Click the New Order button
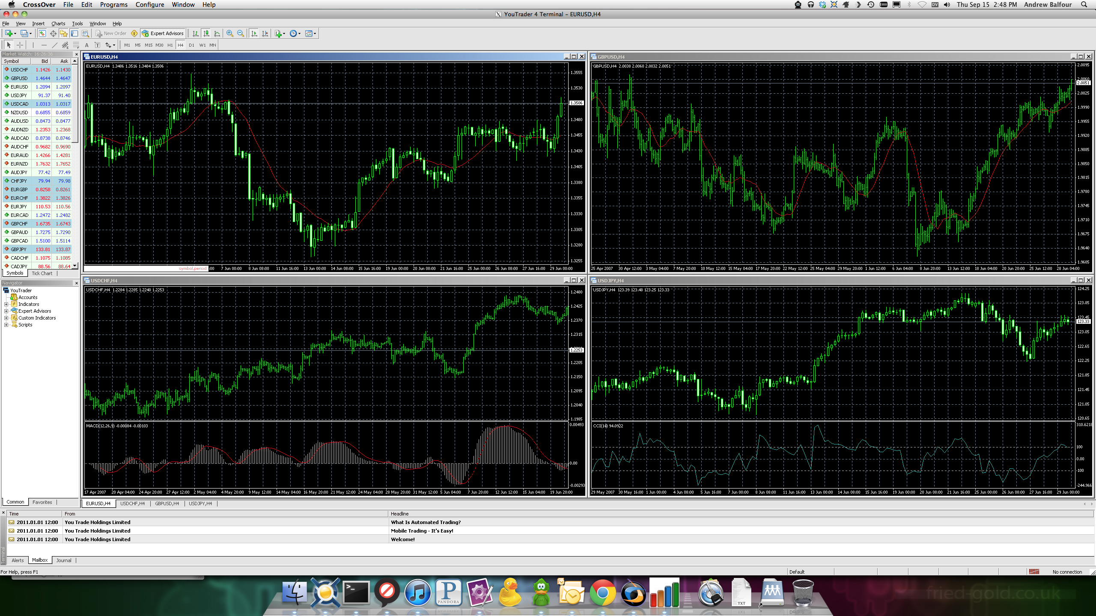The height and width of the screenshot is (616, 1096). coord(111,33)
